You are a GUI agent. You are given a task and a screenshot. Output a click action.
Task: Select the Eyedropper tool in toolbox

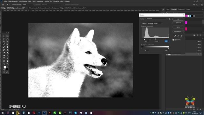(x=4, y=44)
